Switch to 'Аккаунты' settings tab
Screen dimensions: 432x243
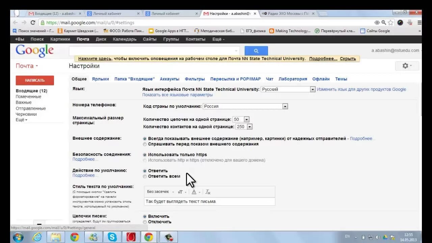tap(170, 79)
